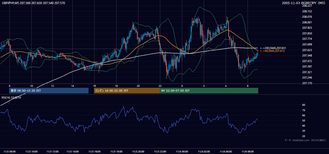Click hour tick 20 under the price chart
329x154 pixels.
click(138, 86)
